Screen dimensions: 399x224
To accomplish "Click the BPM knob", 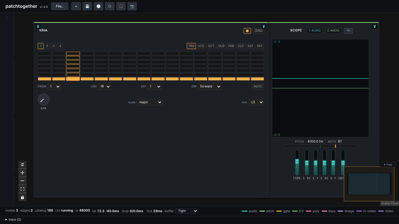I will click(44, 100).
